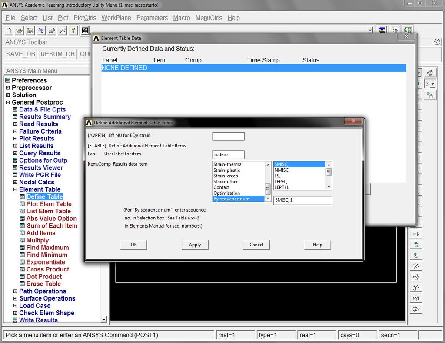Select LEPEL, in the component list
Viewport: 445px width, 343px height.
pyautogui.click(x=299, y=182)
